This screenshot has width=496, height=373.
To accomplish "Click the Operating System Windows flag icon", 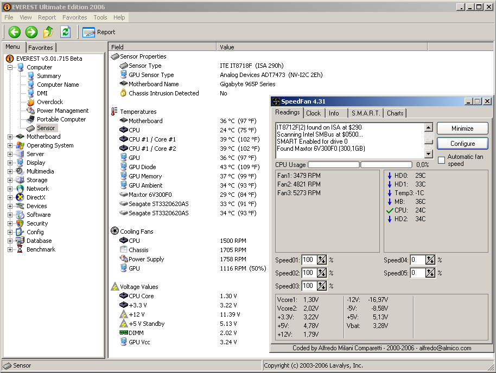I will (20, 145).
